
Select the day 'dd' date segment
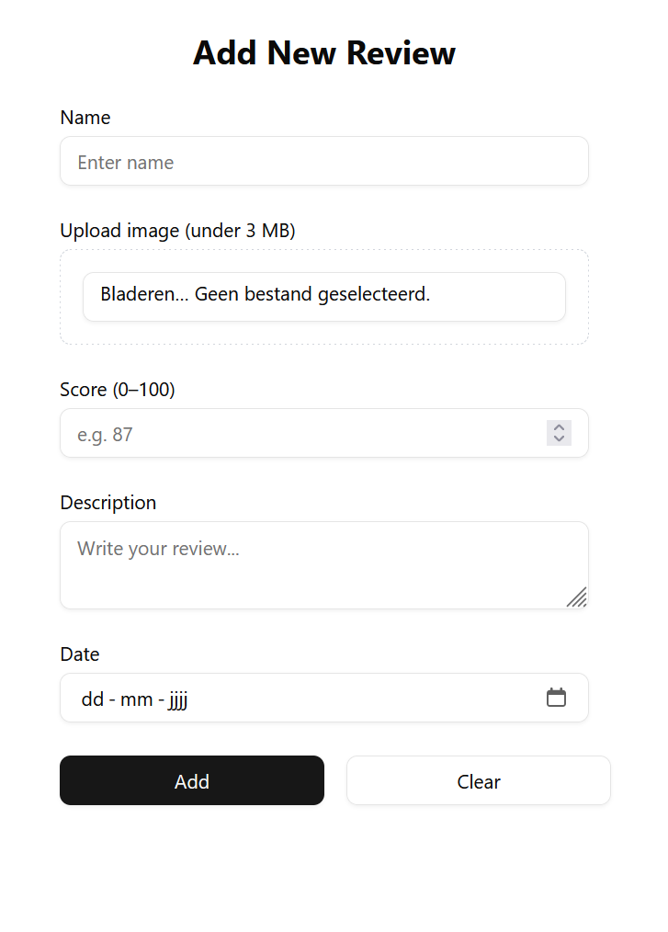92,699
